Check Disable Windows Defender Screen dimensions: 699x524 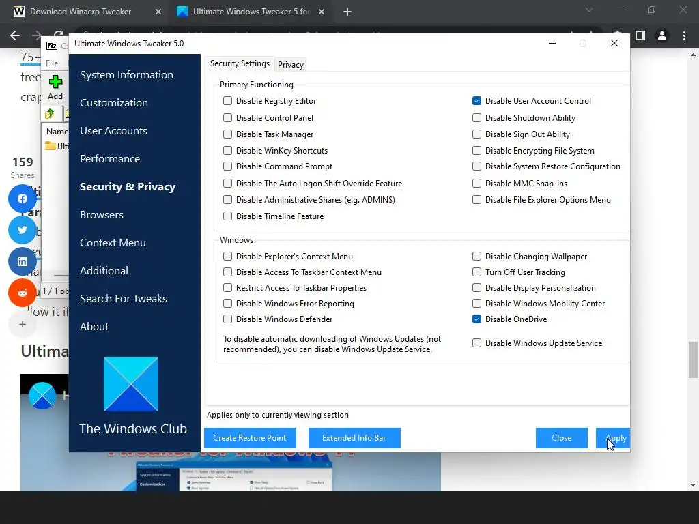coord(227,319)
